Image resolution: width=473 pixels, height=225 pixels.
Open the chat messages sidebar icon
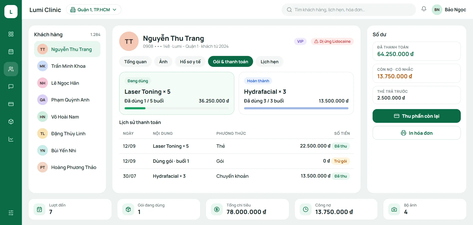11,86
